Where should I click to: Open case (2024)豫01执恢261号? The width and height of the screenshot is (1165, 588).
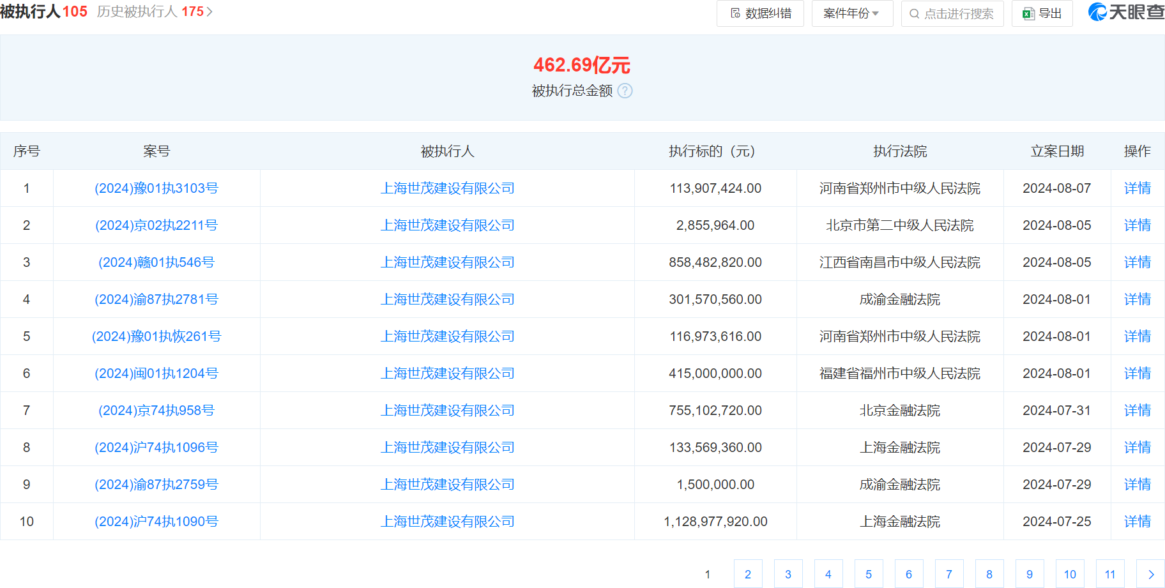pyautogui.click(x=156, y=336)
